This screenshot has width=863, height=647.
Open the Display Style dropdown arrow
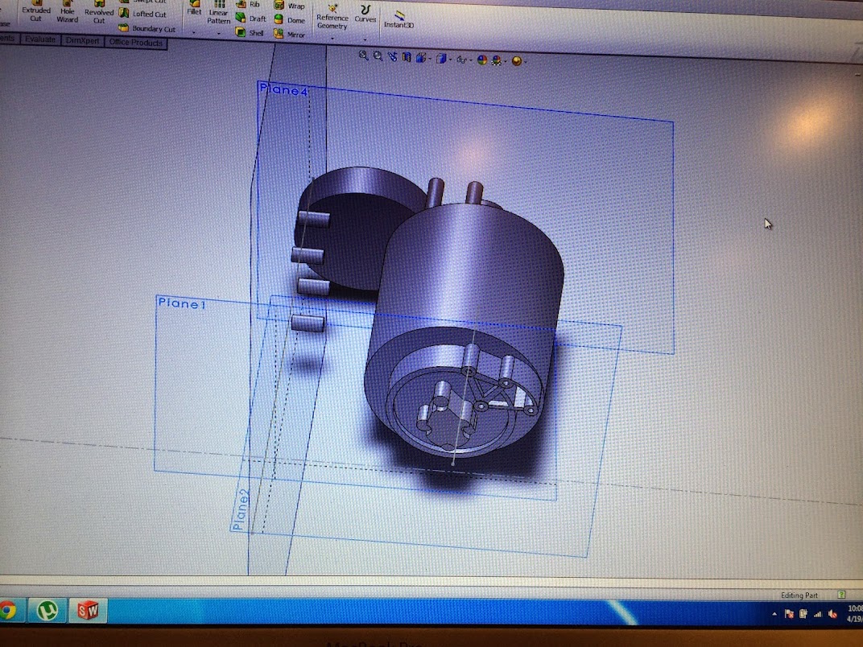click(x=450, y=59)
